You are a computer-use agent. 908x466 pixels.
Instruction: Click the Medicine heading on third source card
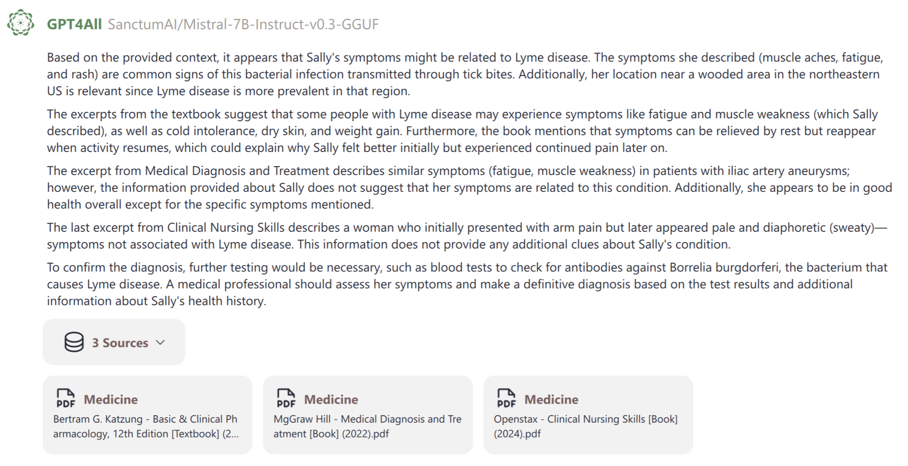pos(551,399)
